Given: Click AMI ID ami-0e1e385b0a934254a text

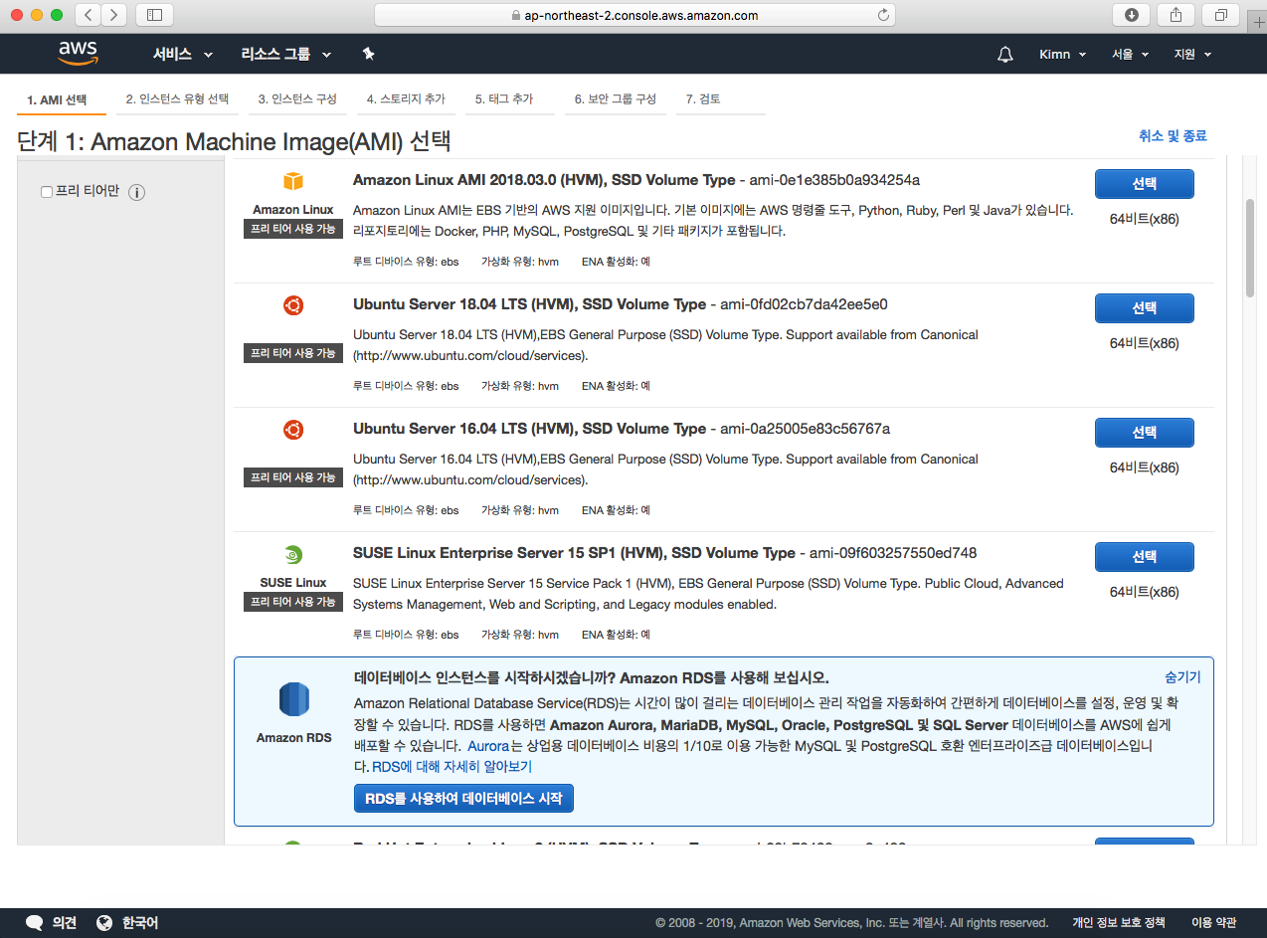Looking at the screenshot, I should click(x=834, y=180).
